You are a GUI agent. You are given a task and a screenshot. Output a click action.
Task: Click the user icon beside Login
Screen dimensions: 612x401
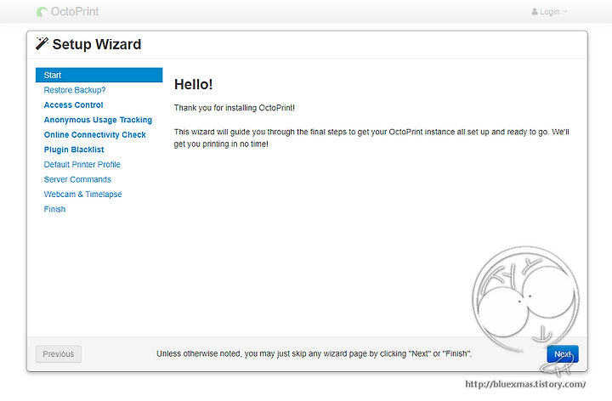coord(535,12)
